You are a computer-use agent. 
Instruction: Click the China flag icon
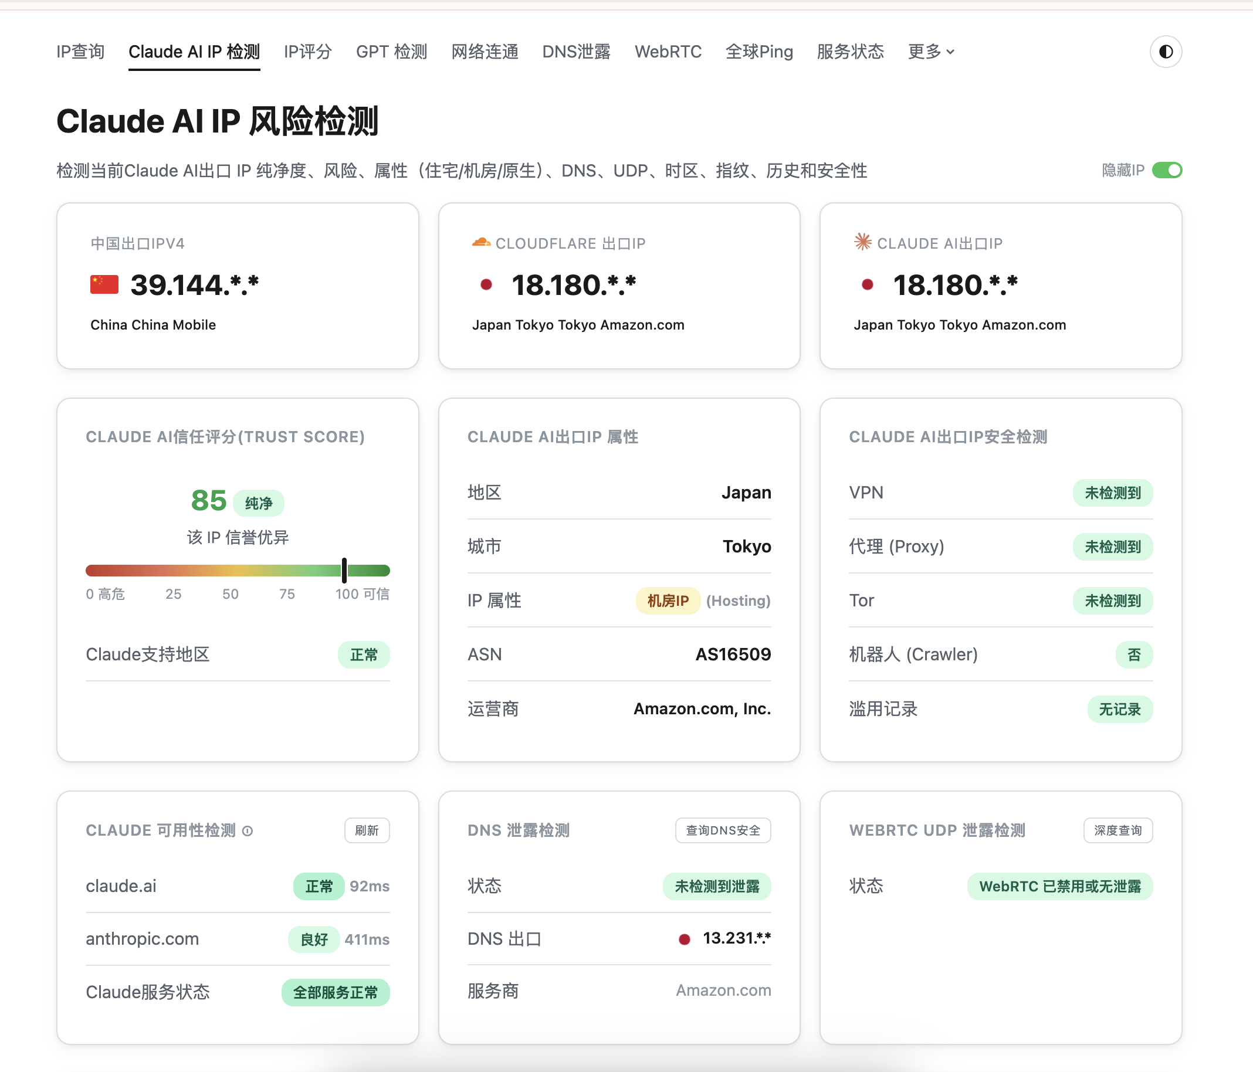coord(104,284)
